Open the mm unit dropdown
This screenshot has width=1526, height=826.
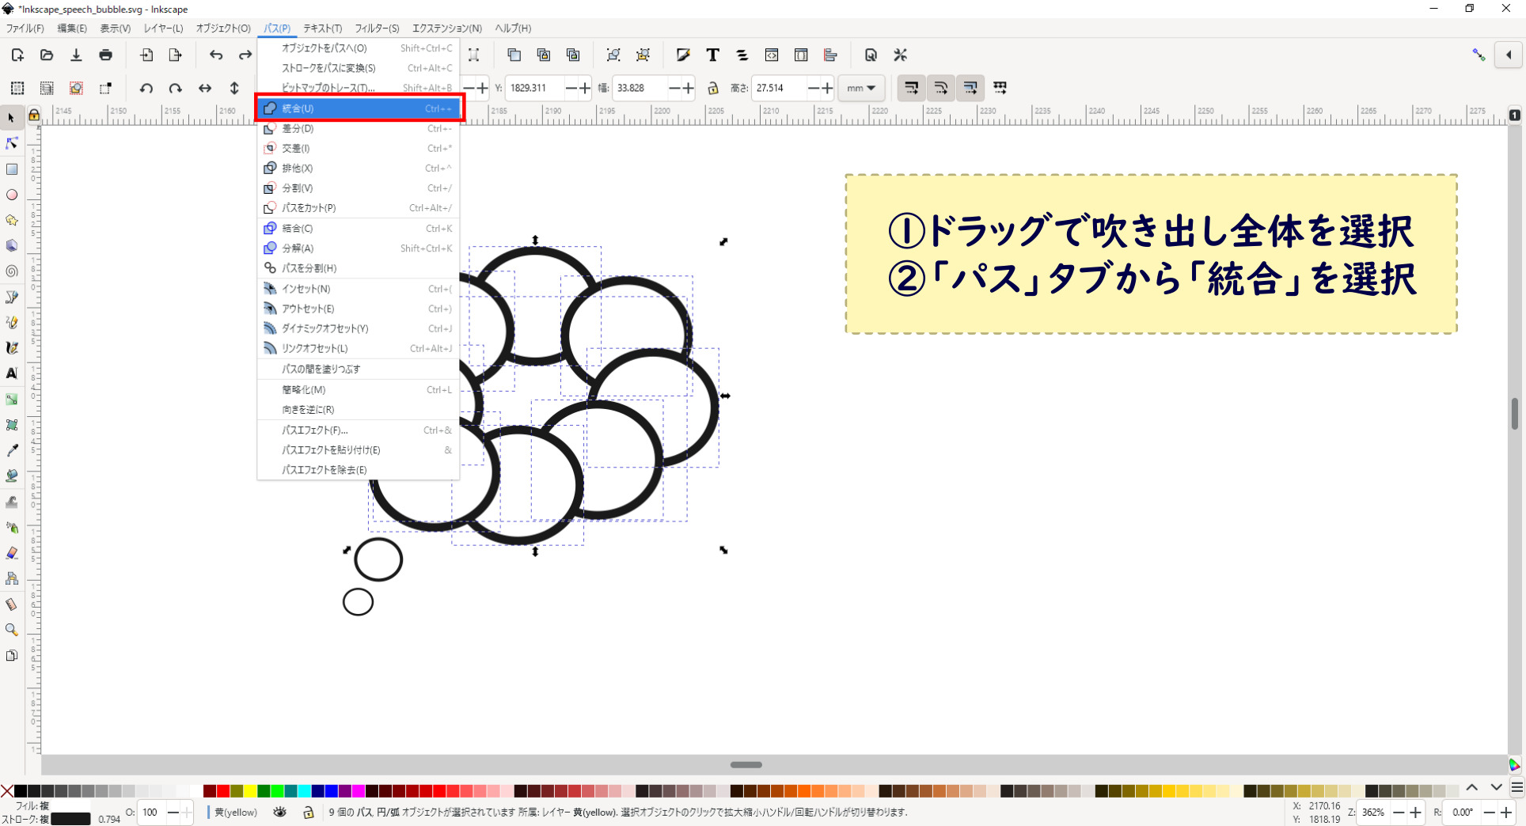pyautogui.click(x=861, y=88)
